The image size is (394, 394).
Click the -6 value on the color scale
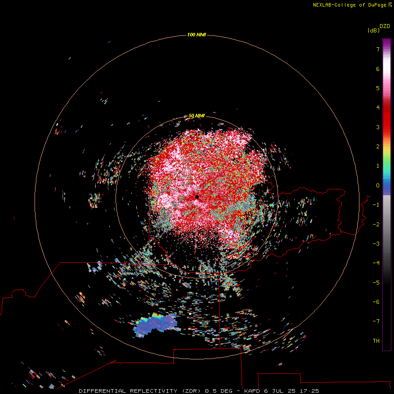click(376, 302)
